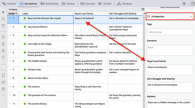Open the lower more options ellipsis in sidebar
Image resolution: width=195 pixels, height=108 pixels.
3,96
